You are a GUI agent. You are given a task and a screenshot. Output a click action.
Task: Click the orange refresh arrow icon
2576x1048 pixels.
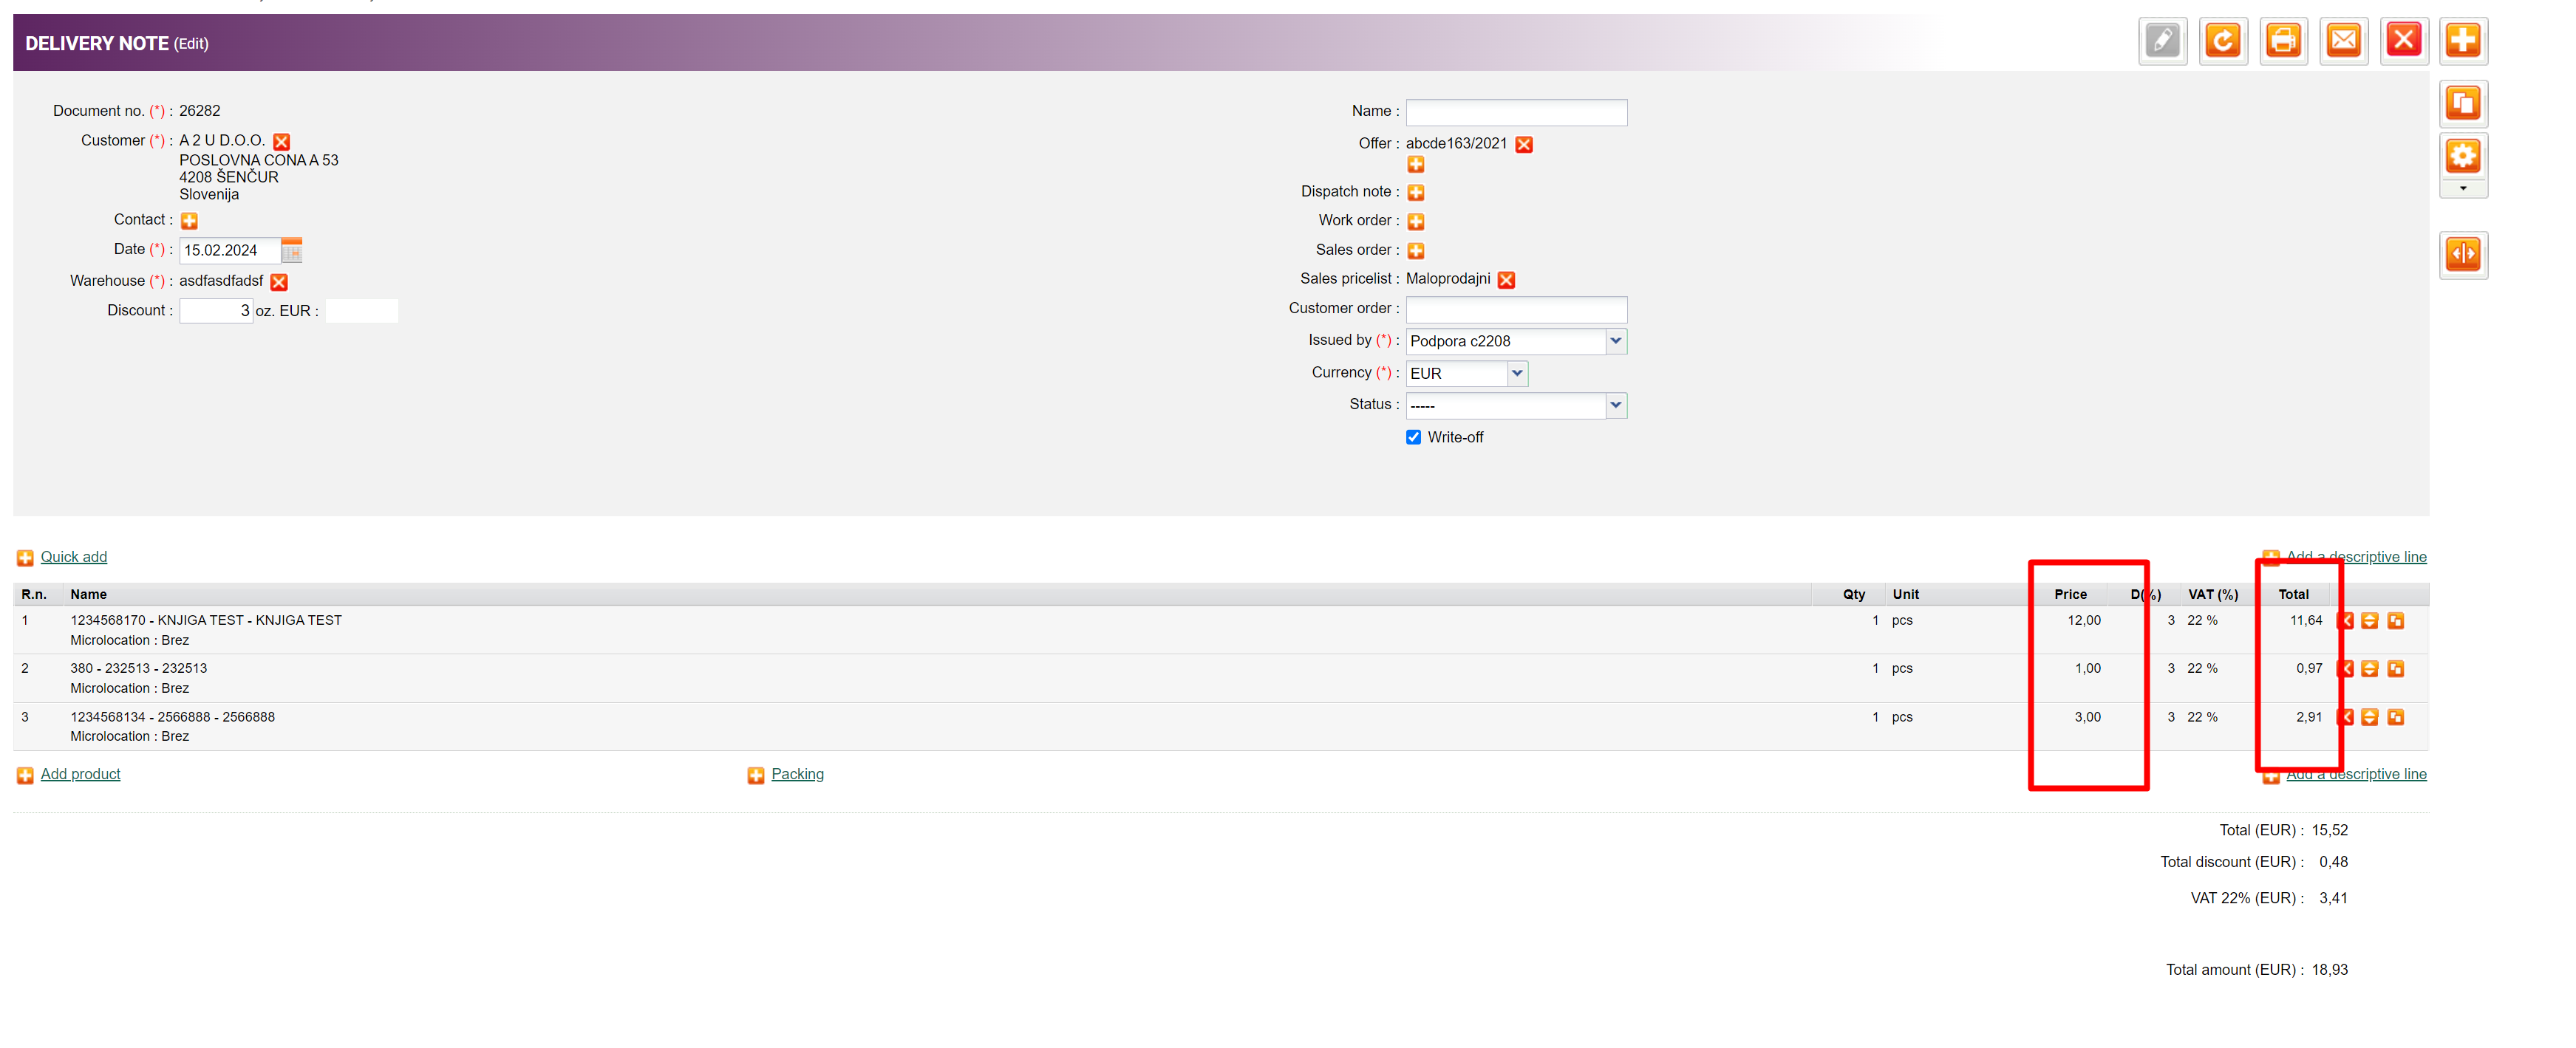click(x=2222, y=41)
